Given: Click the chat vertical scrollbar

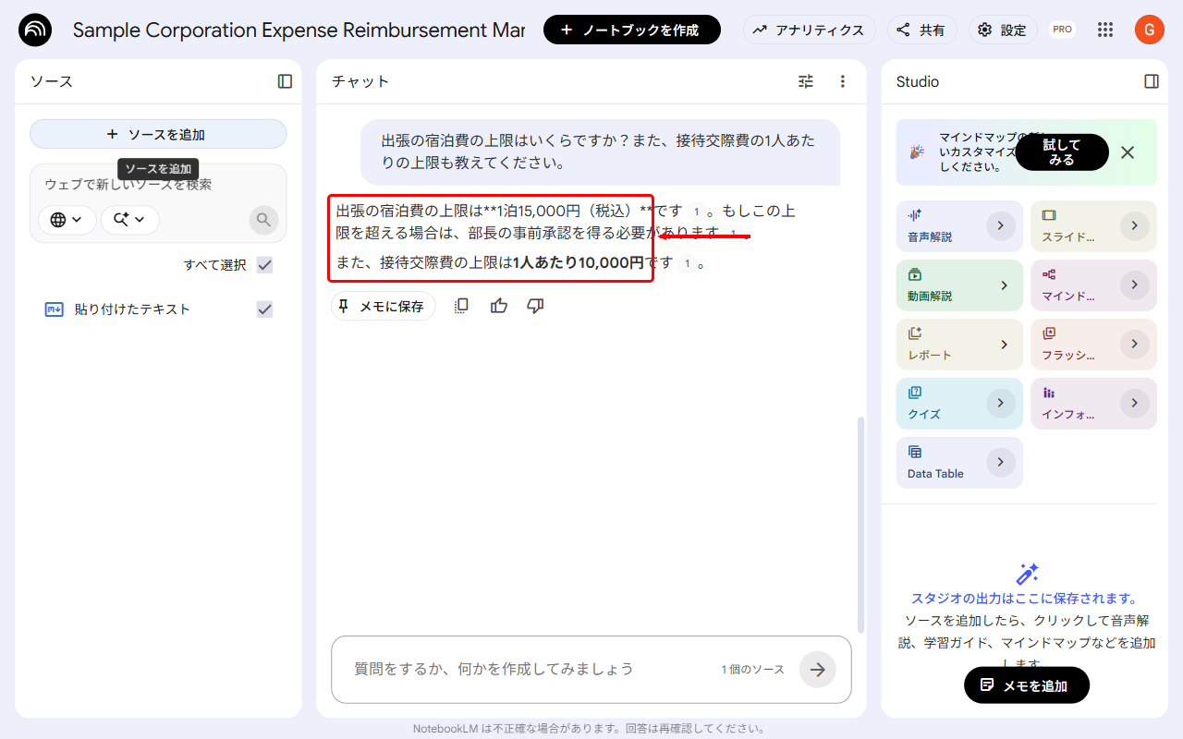Looking at the screenshot, I should (x=860, y=525).
